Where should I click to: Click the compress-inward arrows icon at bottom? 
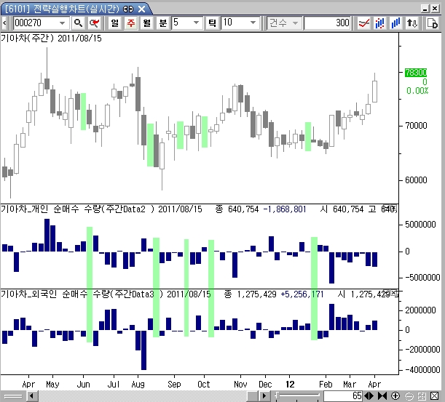click(x=382, y=396)
